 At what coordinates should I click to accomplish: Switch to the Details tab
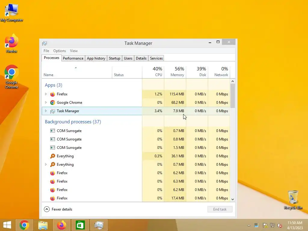[141, 58]
